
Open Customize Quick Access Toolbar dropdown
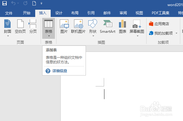(41, 3)
